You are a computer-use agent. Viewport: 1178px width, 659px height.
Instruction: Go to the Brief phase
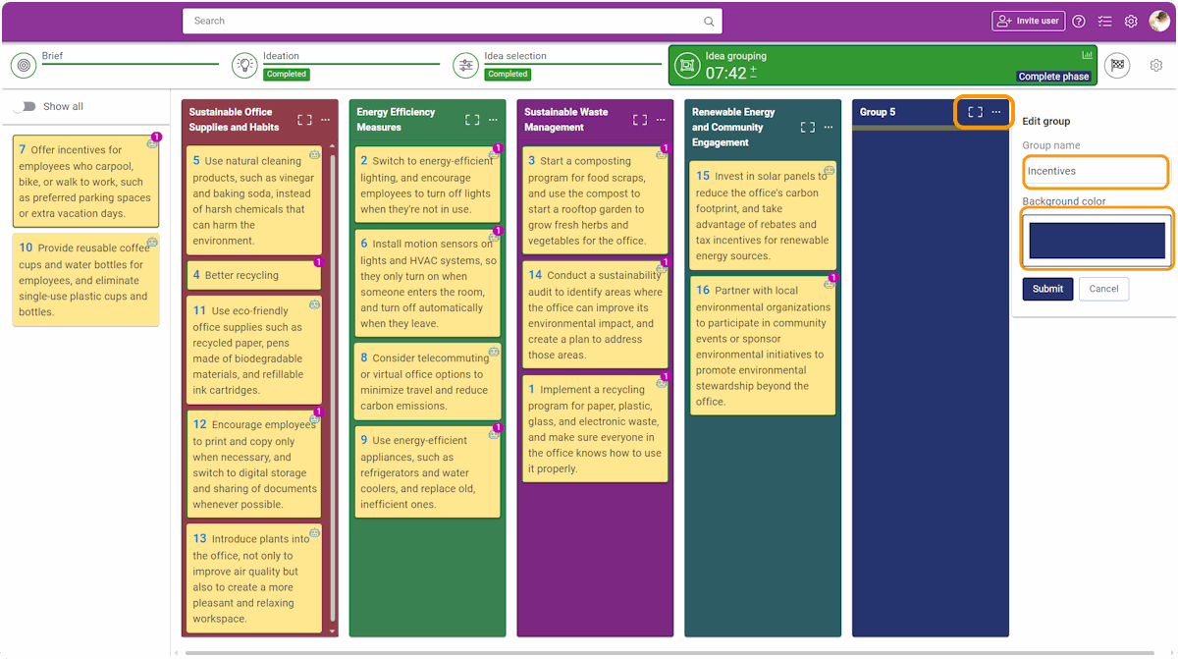point(52,56)
